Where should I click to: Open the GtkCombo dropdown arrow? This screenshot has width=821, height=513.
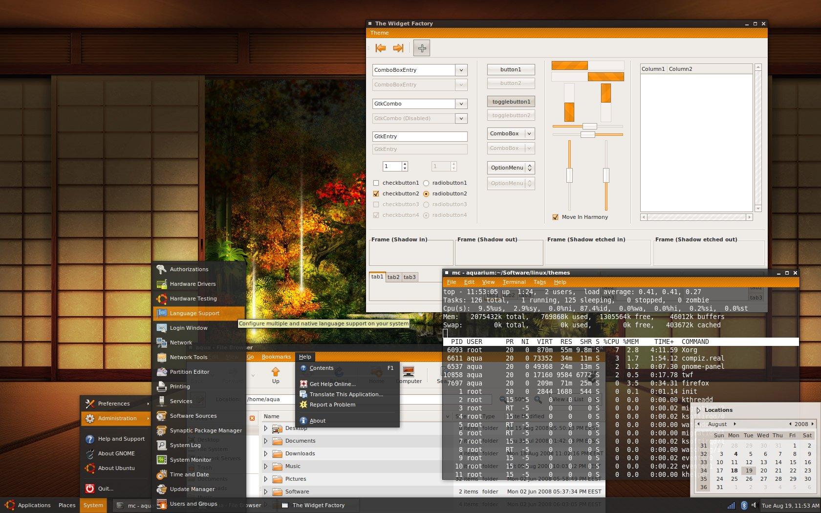coord(461,104)
